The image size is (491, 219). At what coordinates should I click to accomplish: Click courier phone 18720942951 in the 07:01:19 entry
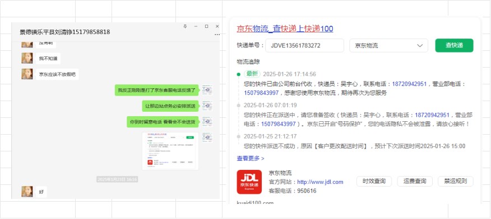click(432, 115)
